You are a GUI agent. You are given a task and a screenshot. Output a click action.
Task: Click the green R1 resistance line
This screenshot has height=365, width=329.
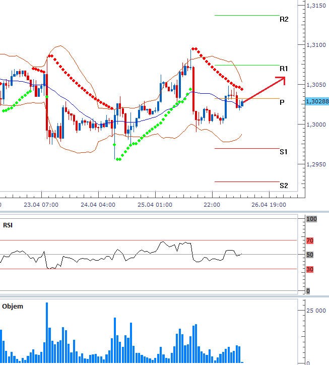coord(247,65)
